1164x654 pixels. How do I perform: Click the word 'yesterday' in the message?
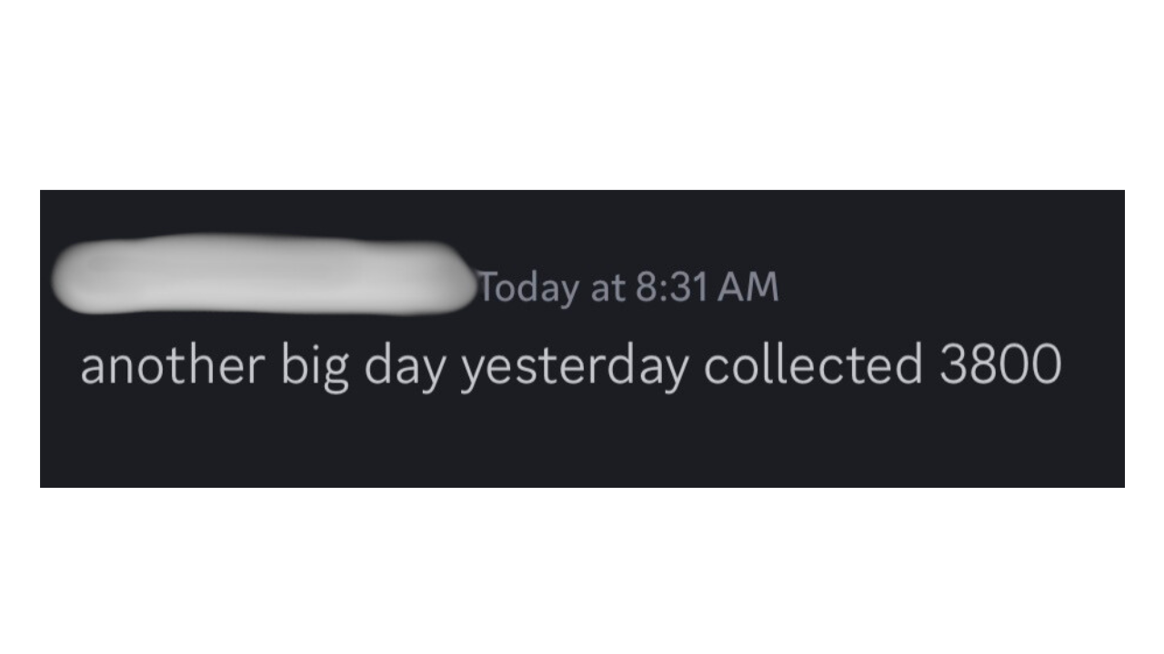574,368
